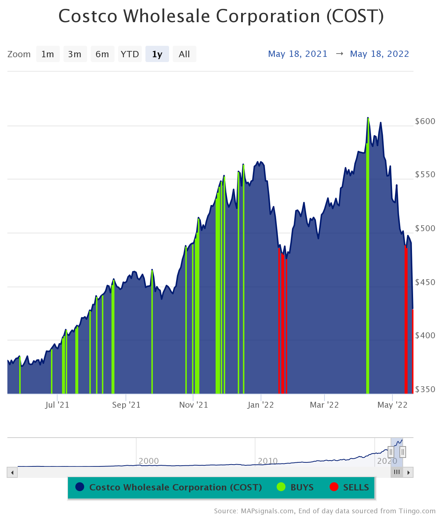Click the navigator scrollbar thumb
The width and height of the screenshot is (443, 517).
397,472
